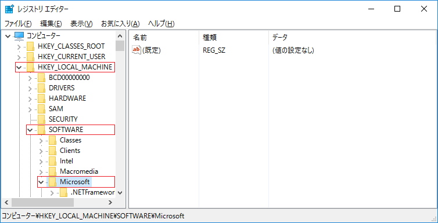Expand the Macromedia key chevron
Image resolution: width=438 pixels, height=223 pixels.
click(41, 172)
